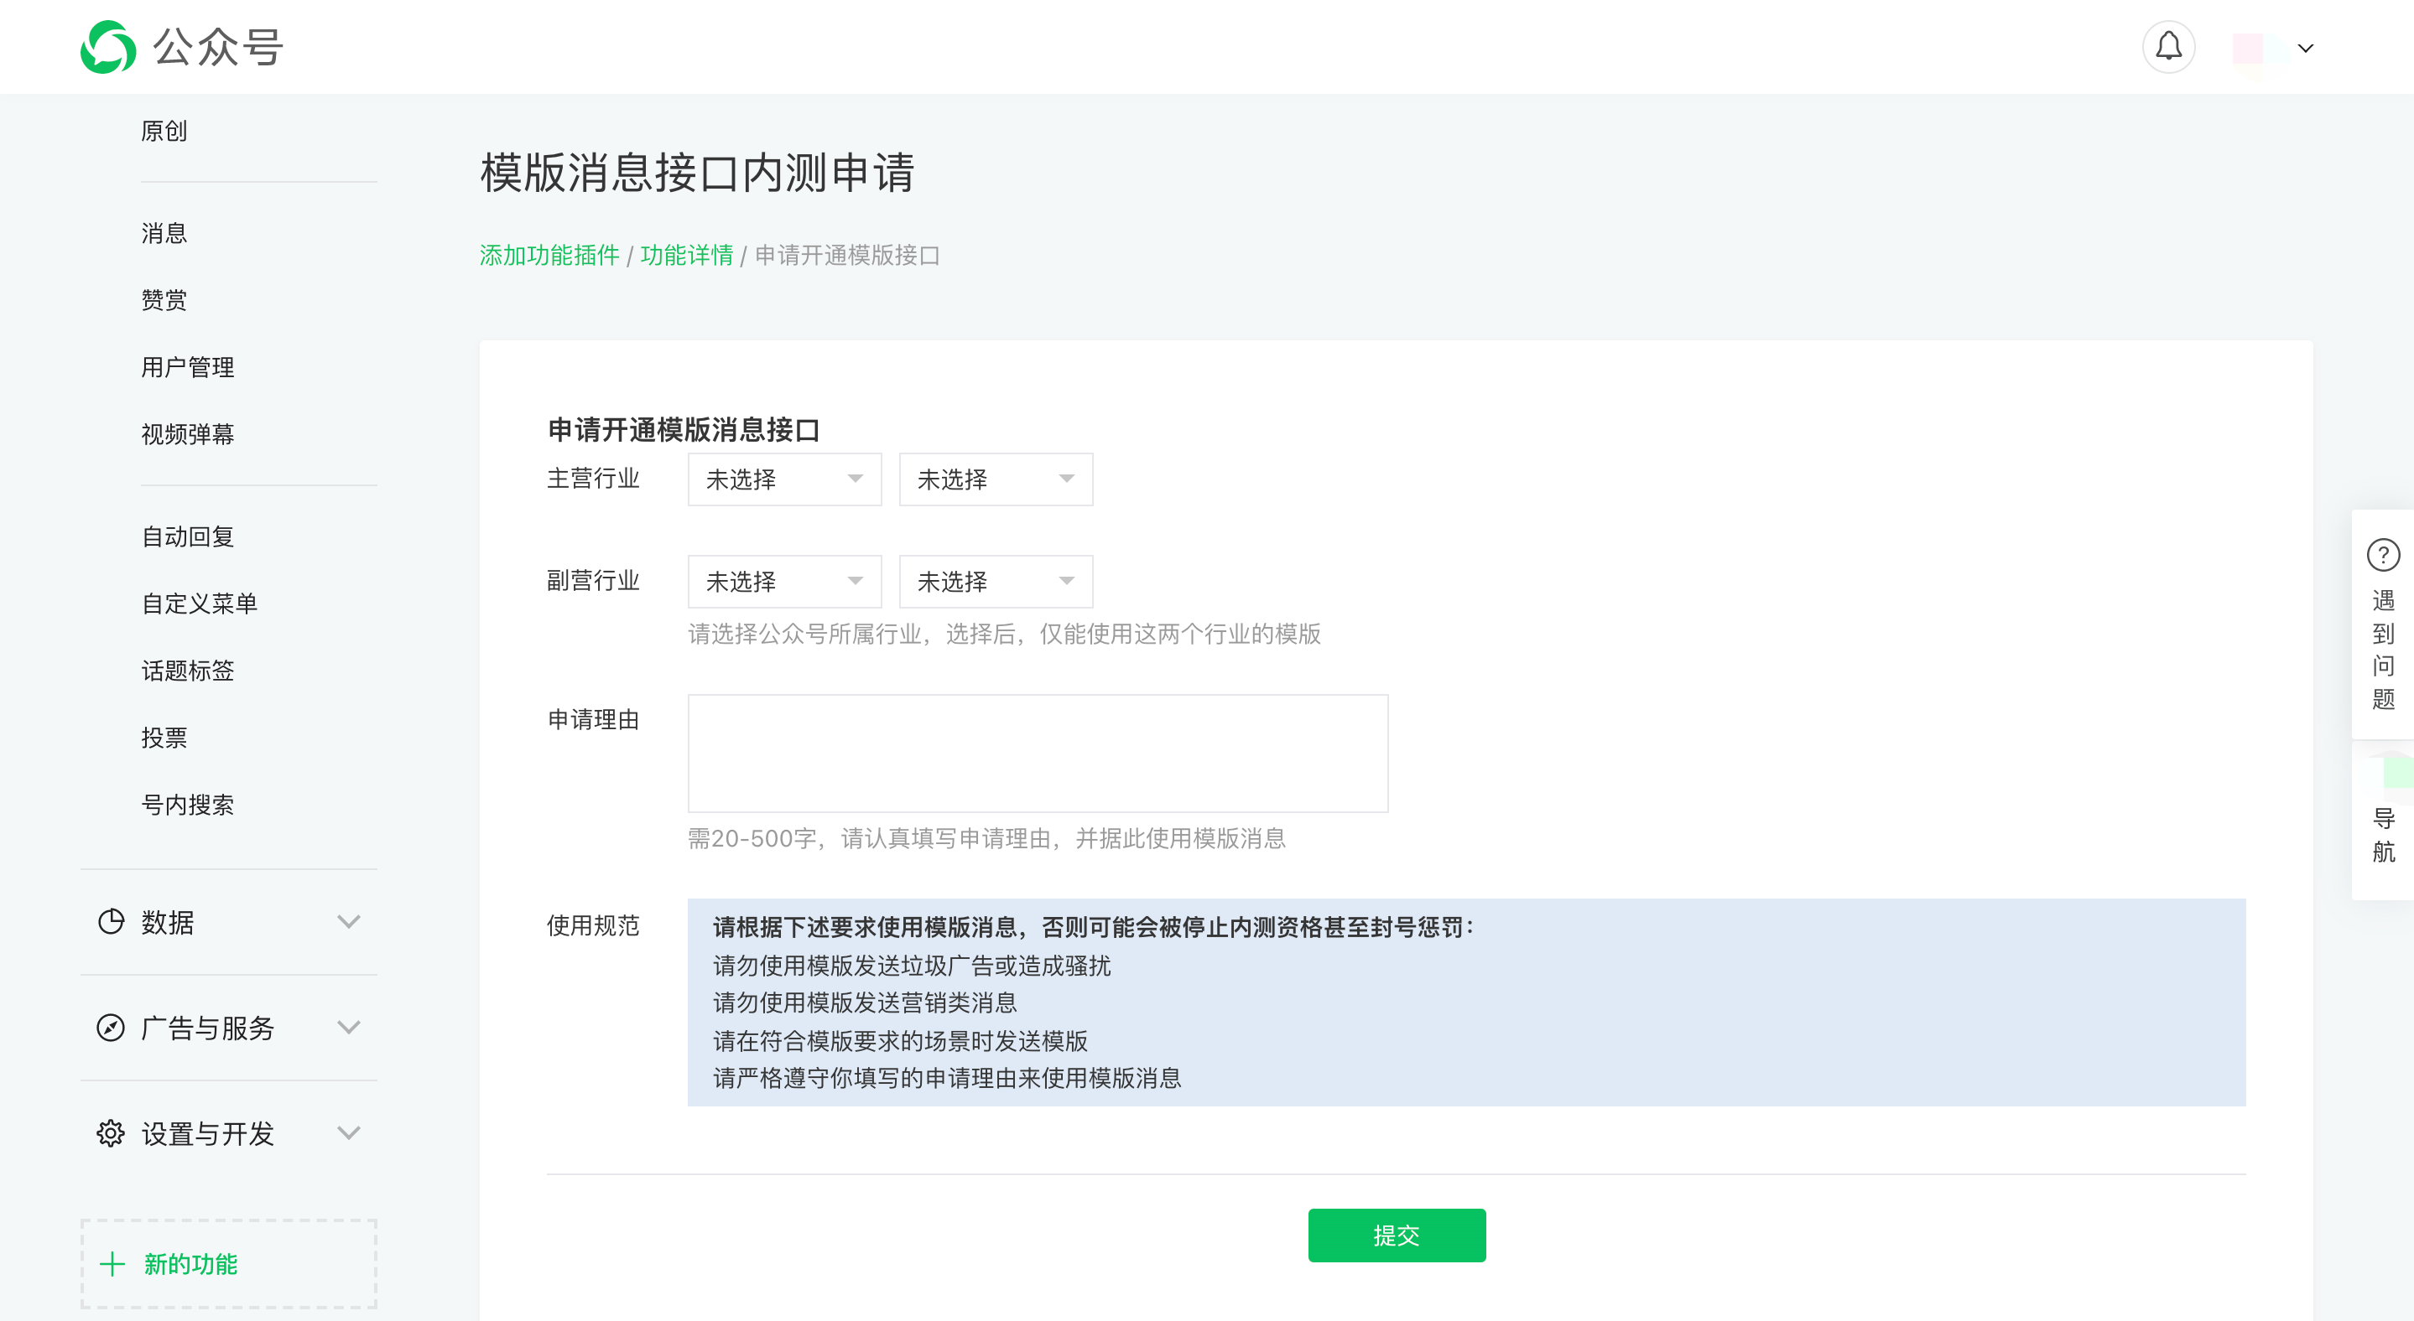
Task: Click the 需20-500字 hint text
Action: coord(986,839)
